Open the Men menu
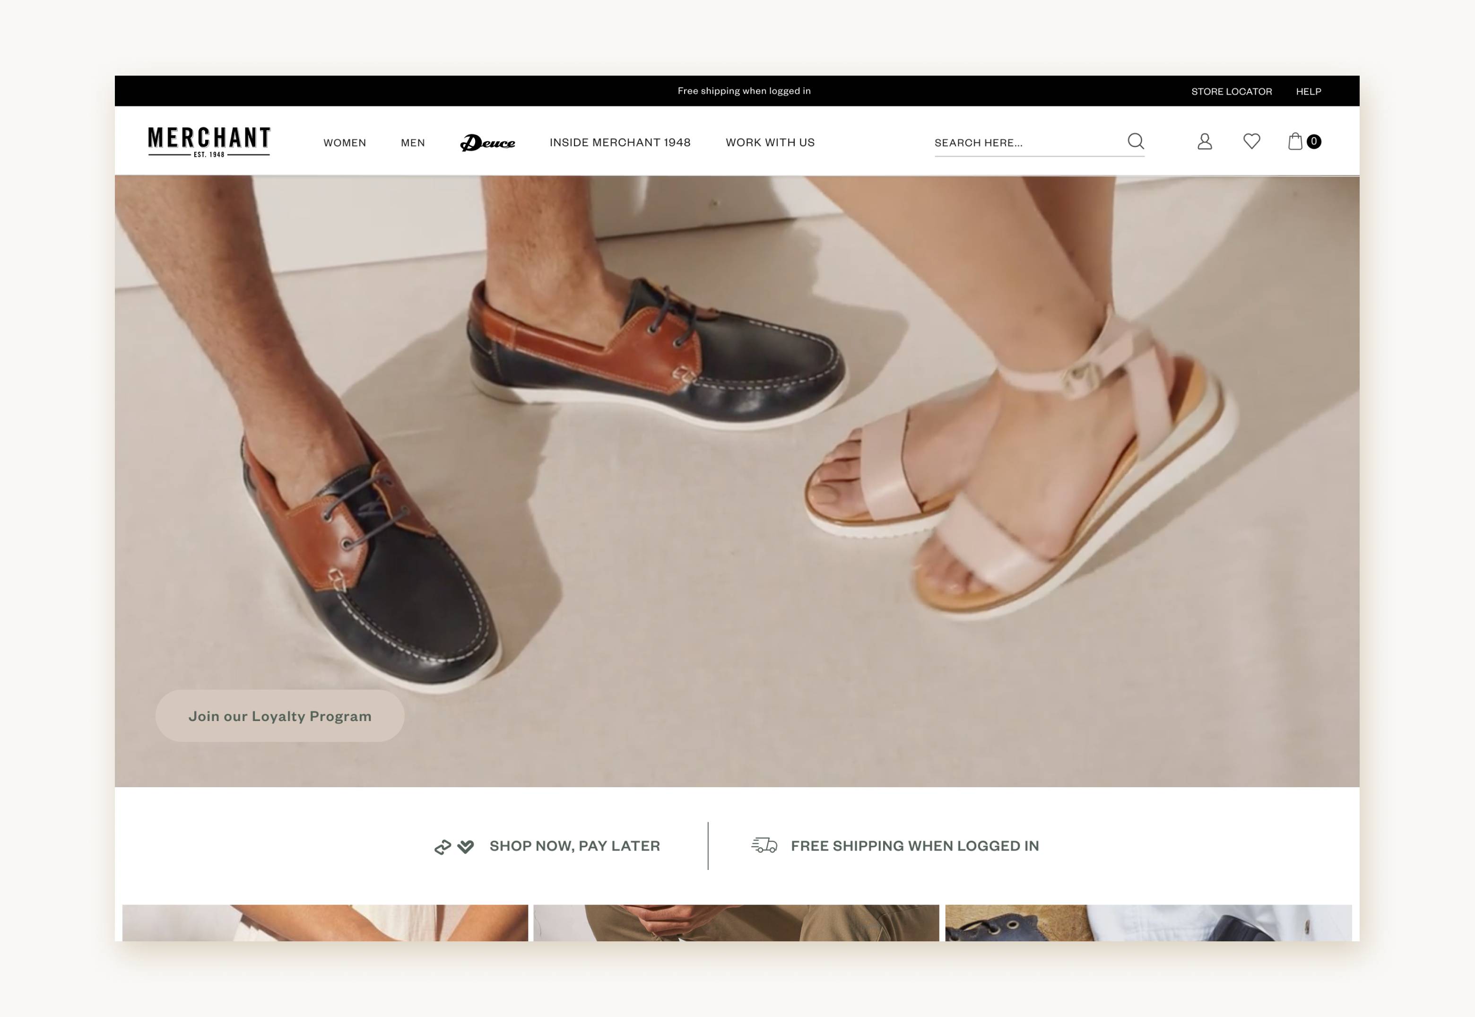 click(413, 143)
